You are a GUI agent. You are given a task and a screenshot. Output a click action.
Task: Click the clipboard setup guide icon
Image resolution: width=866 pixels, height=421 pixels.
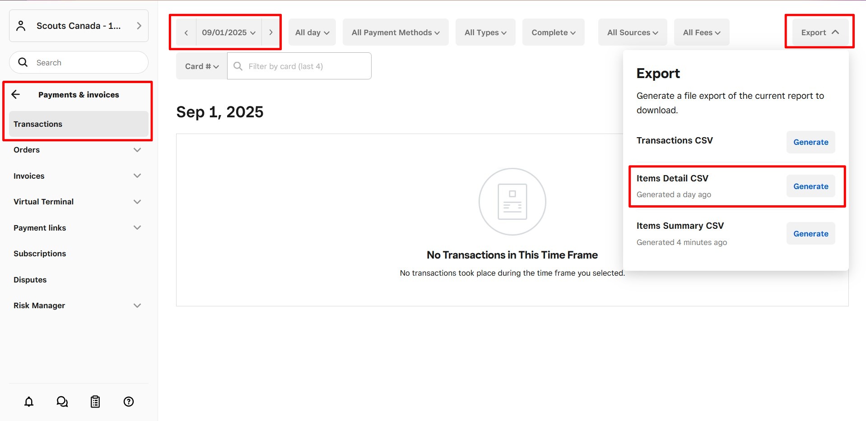tap(95, 402)
